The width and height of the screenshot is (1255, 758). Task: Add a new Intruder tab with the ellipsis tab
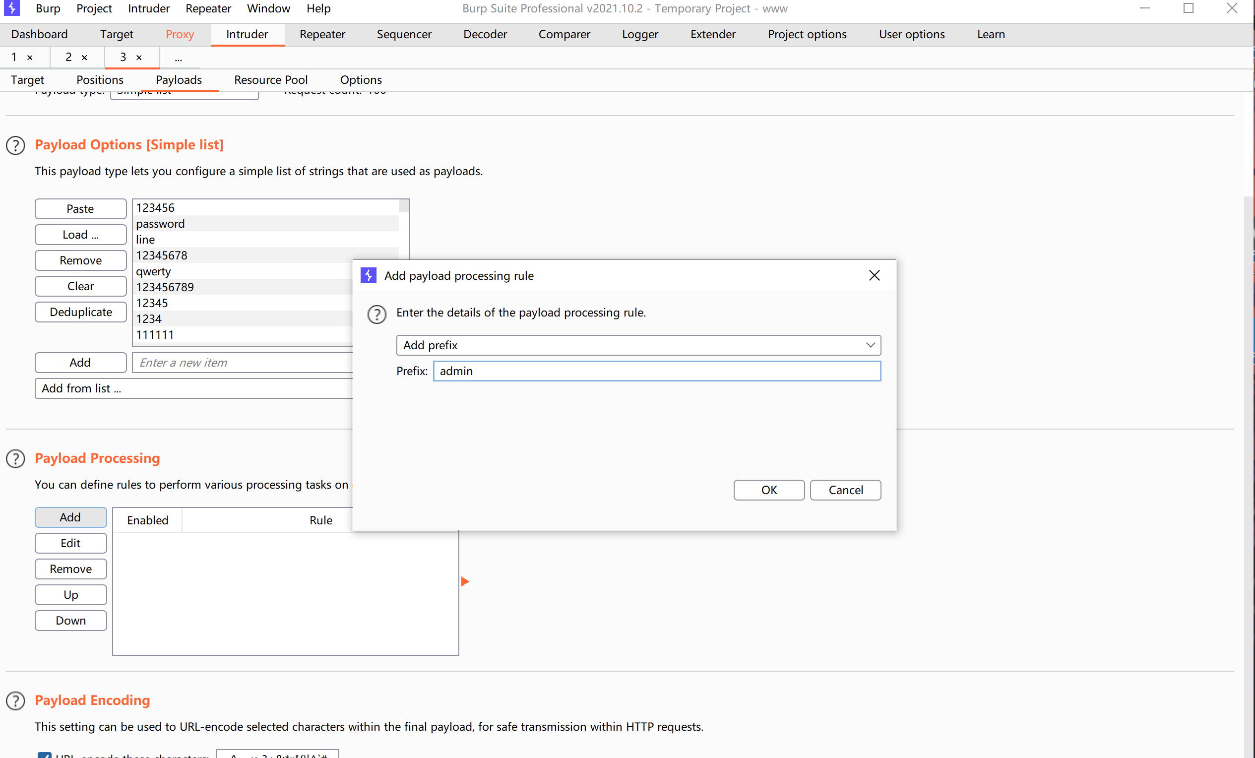point(178,58)
